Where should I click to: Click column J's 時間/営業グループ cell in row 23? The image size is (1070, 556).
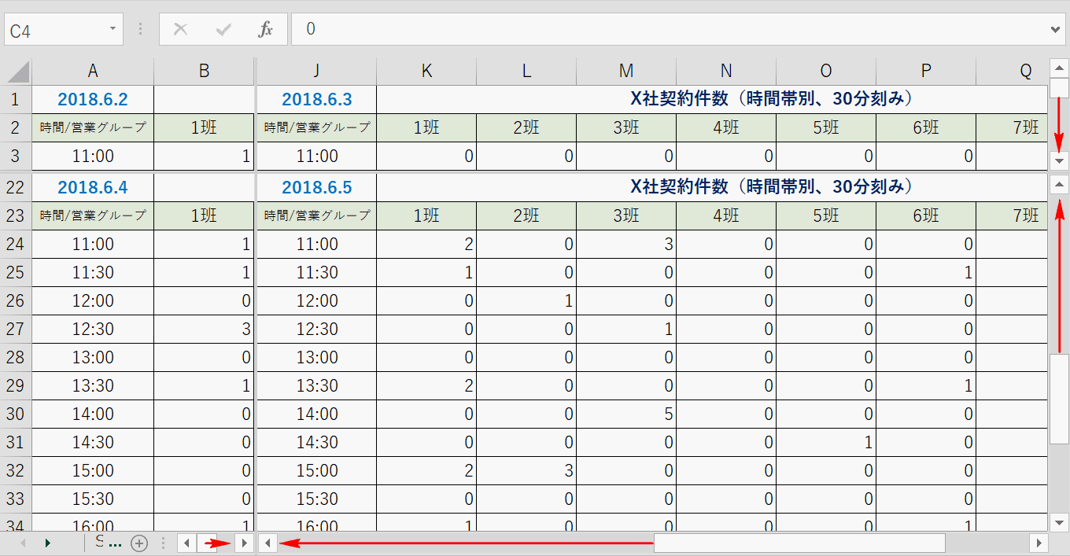coord(317,216)
